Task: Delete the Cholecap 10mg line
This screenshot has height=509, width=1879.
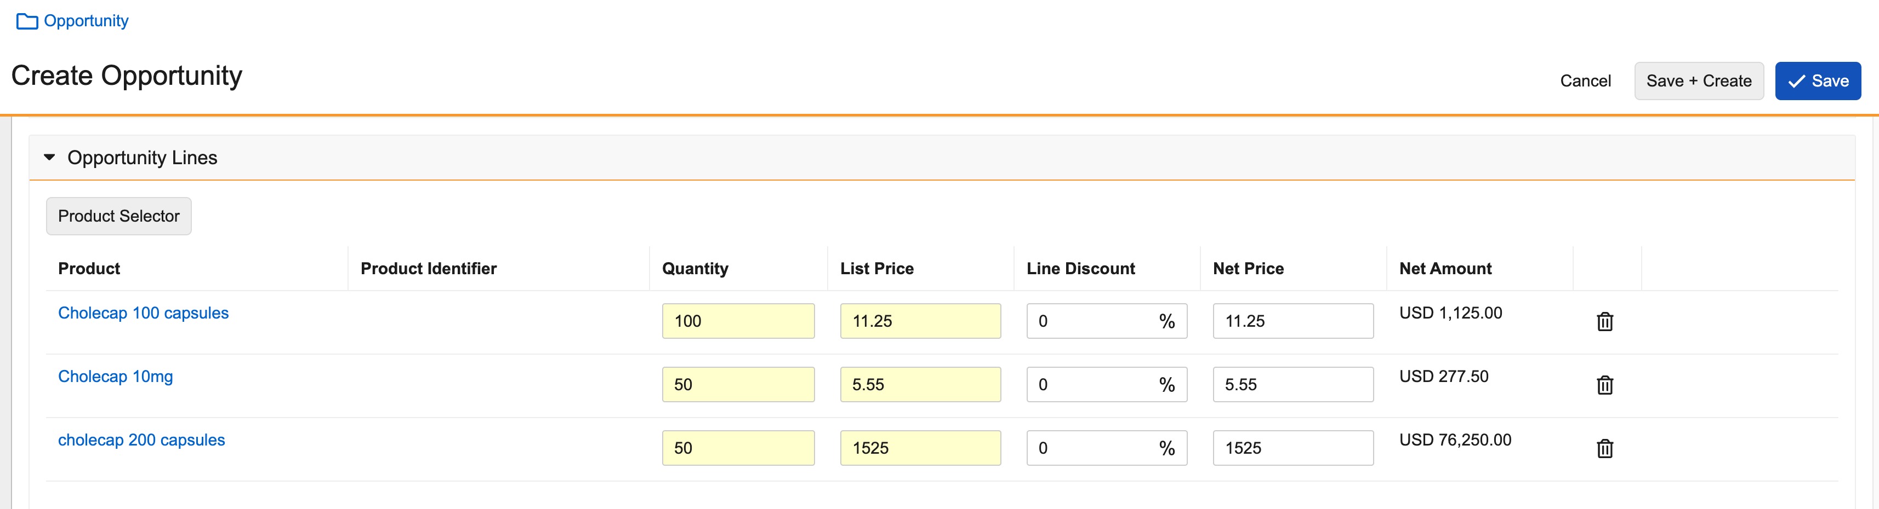Action: pos(1604,384)
